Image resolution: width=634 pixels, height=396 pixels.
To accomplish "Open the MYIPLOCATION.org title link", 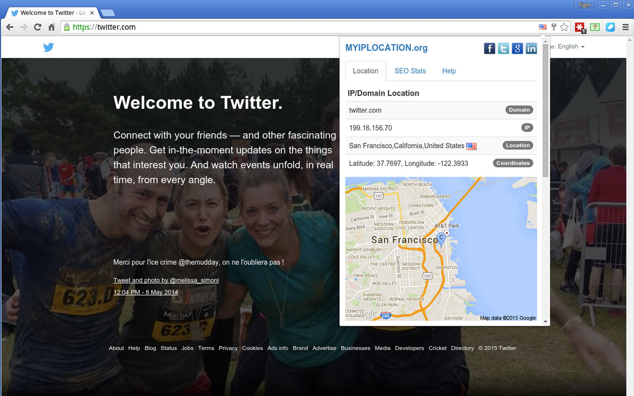I will click(x=386, y=48).
